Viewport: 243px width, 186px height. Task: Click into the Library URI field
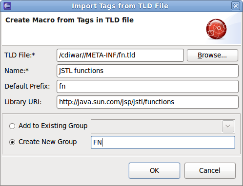click(x=147, y=102)
